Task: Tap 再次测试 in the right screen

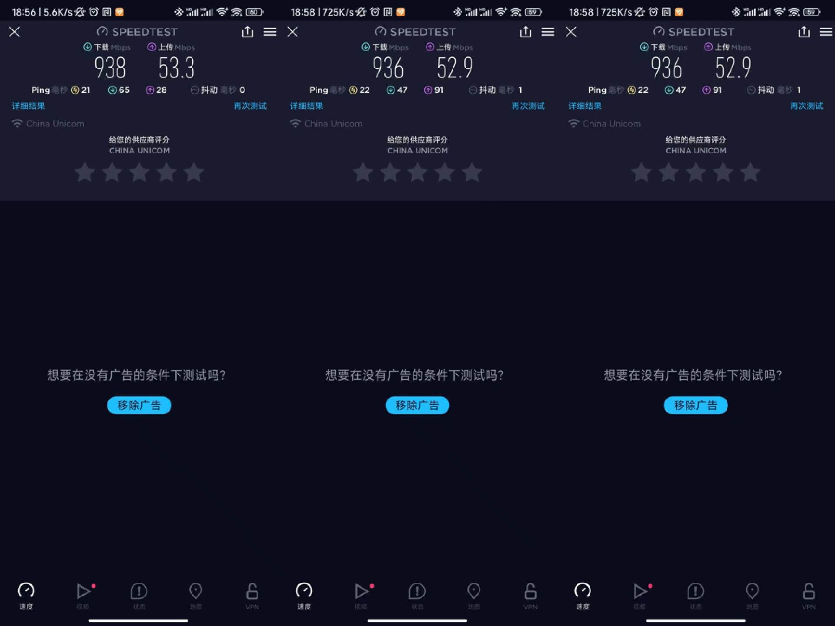Action: coord(807,106)
